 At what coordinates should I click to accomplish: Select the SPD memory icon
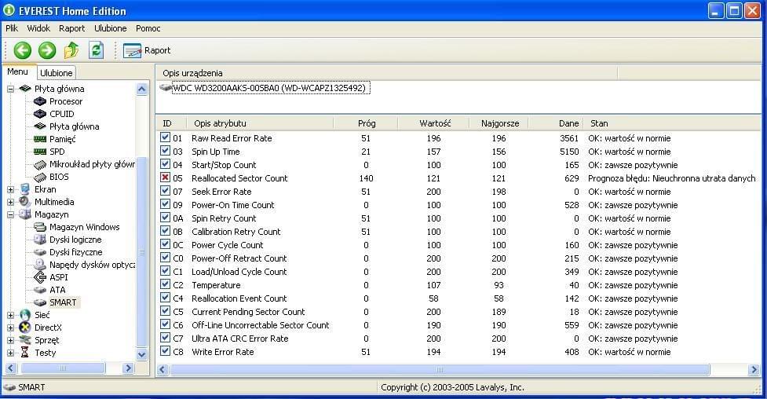click(39, 152)
